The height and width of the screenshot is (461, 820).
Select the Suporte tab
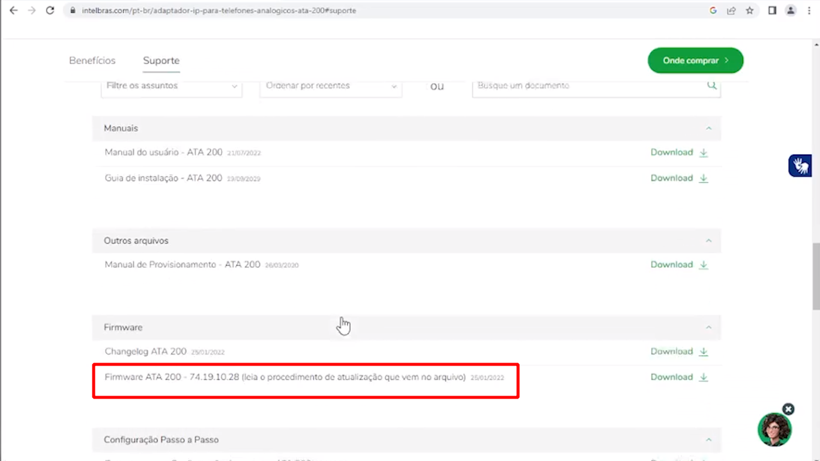pos(161,61)
